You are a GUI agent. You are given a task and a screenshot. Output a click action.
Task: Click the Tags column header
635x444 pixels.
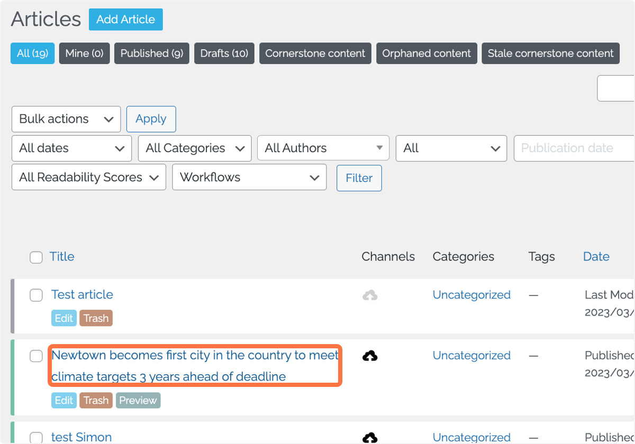tap(541, 256)
